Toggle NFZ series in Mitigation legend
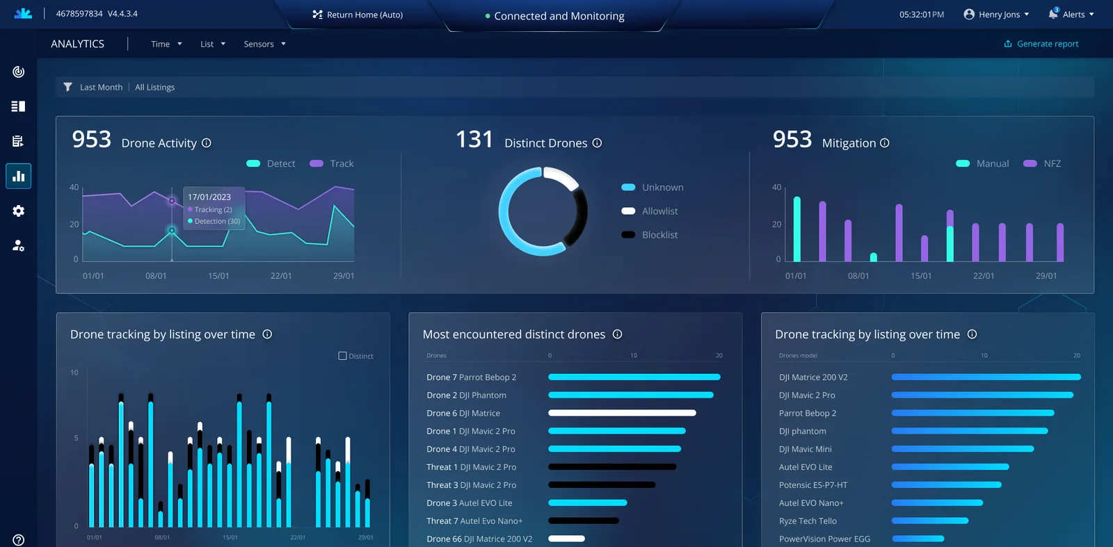The width and height of the screenshot is (1113, 547). tap(1042, 163)
